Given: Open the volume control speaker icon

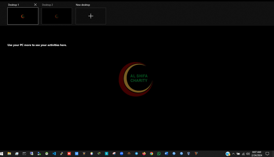Looking at the screenshot, I should click(x=248, y=154).
